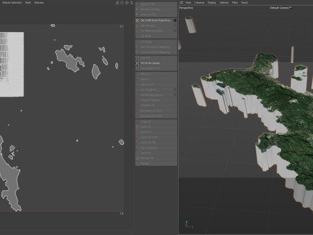Click Mirror U command
The height and width of the screenshot is (235, 313).
click(156, 74)
